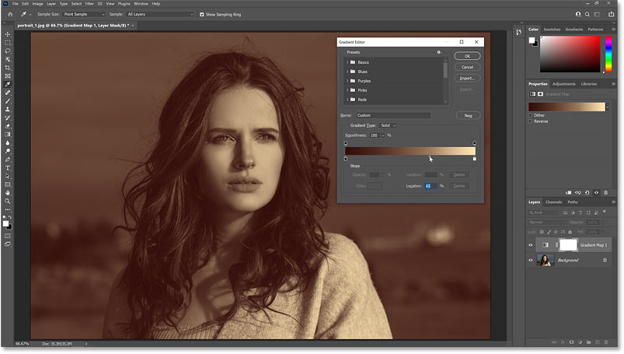This screenshot has height=354, width=624.
Task: Click OK in Gradient Editor
Action: [467, 56]
